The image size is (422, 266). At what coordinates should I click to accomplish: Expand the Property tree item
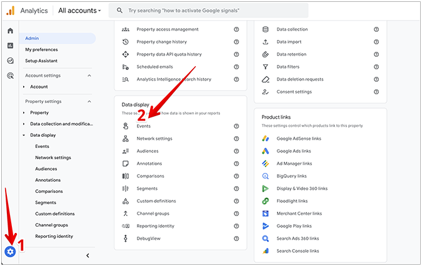(24, 113)
